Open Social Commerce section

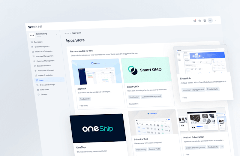click(44, 66)
